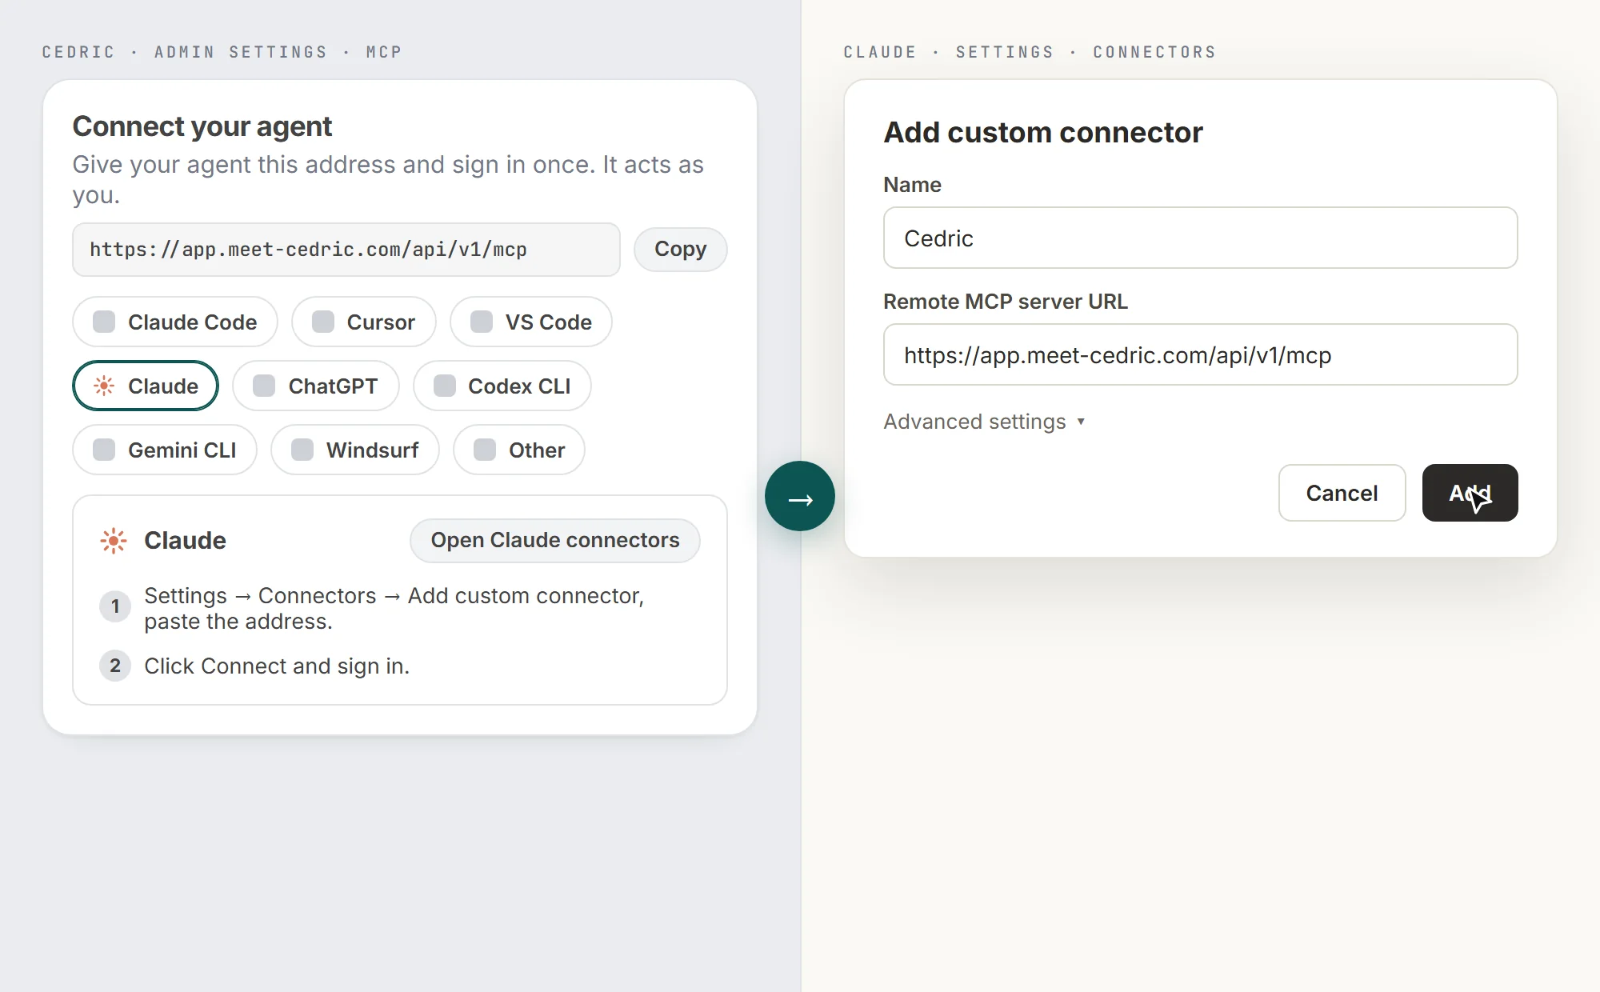This screenshot has height=992, width=1600.
Task: Click the teal arrow circle button
Action: click(x=800, y=496)
